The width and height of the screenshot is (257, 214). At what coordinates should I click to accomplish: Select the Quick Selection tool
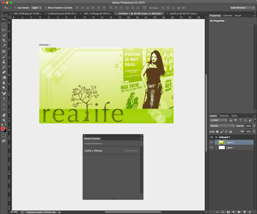tap(4, 35)
